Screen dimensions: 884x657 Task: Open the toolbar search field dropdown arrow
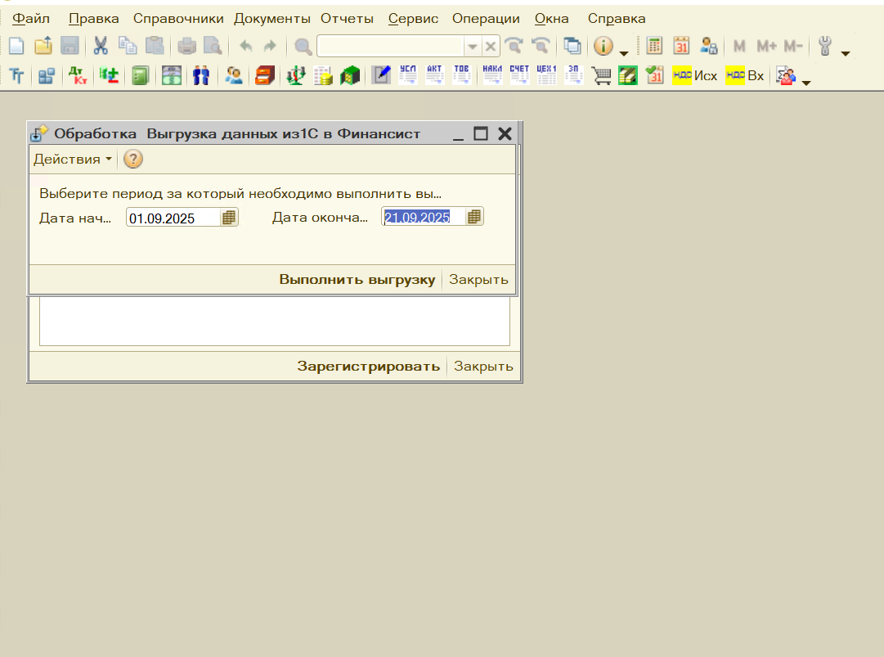pyautogui.click(x=472, y=47)
